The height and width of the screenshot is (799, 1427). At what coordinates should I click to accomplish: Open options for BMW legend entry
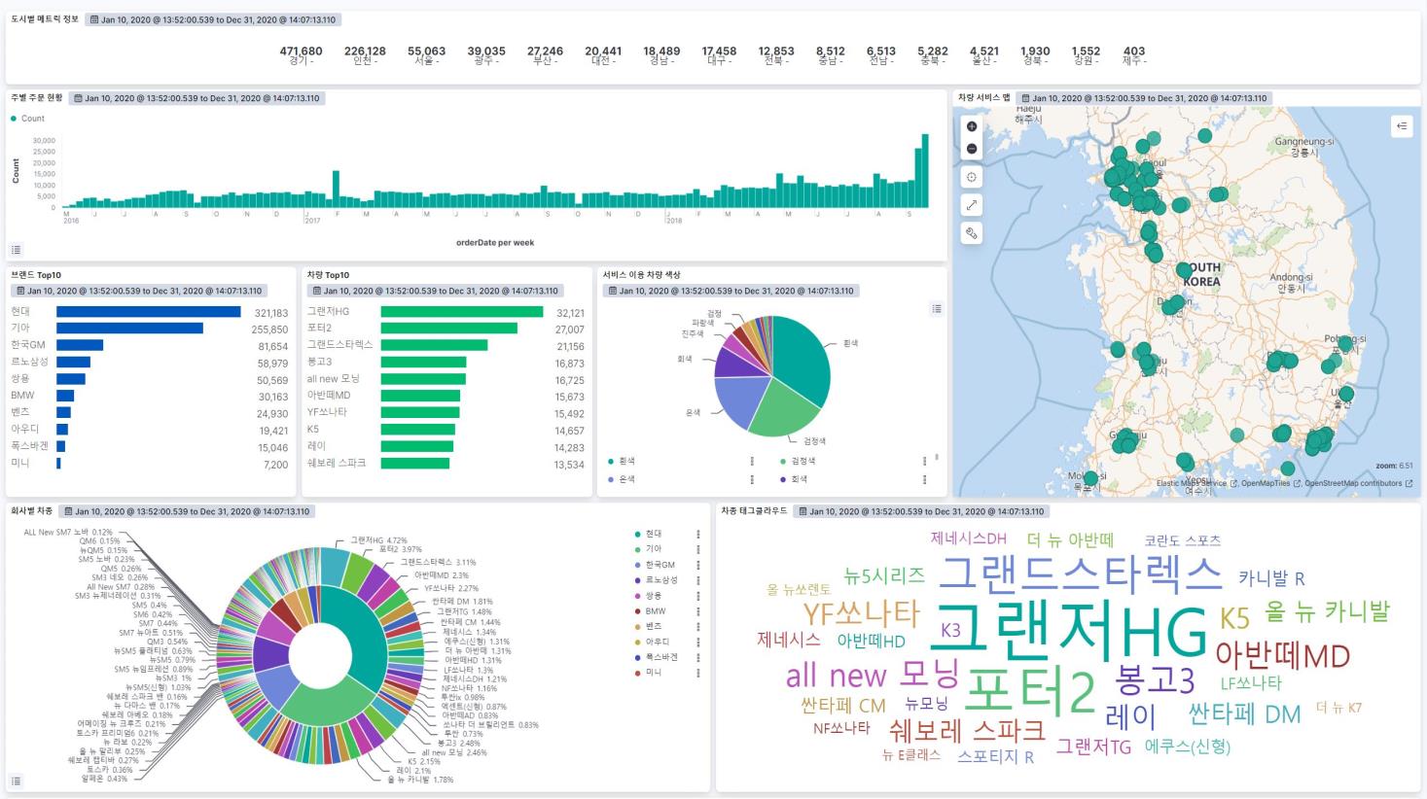[x=697, y=611]
